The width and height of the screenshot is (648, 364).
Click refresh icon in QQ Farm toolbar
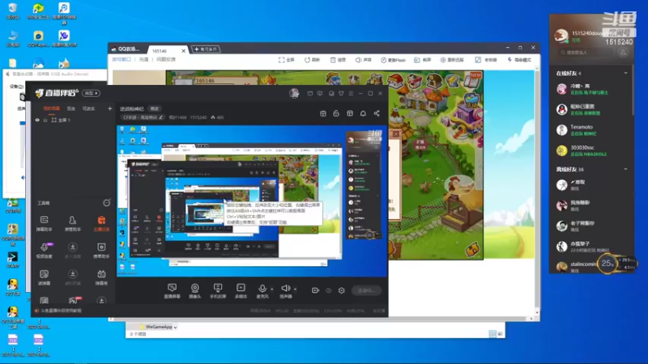[x=307, y=60]
